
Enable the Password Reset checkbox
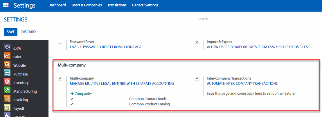point(60,42)
